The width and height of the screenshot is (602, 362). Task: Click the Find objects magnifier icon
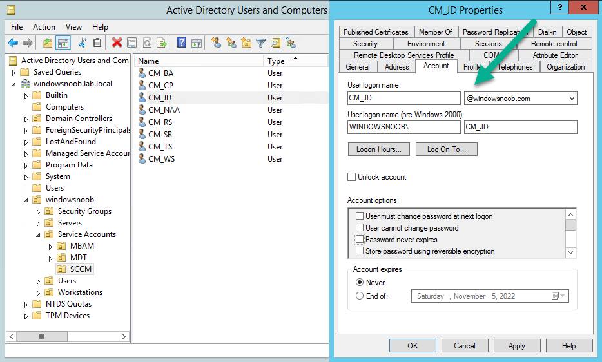point(276,43)
